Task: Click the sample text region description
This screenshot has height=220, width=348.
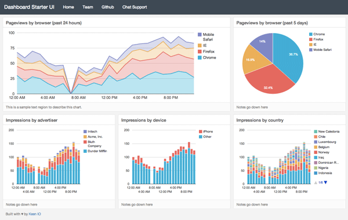Action: 43,107
